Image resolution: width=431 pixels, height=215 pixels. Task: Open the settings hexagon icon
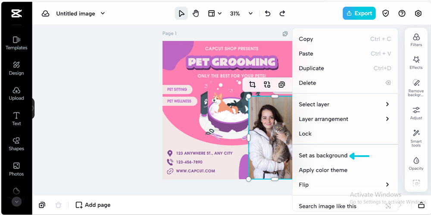[x=418, y=13]
